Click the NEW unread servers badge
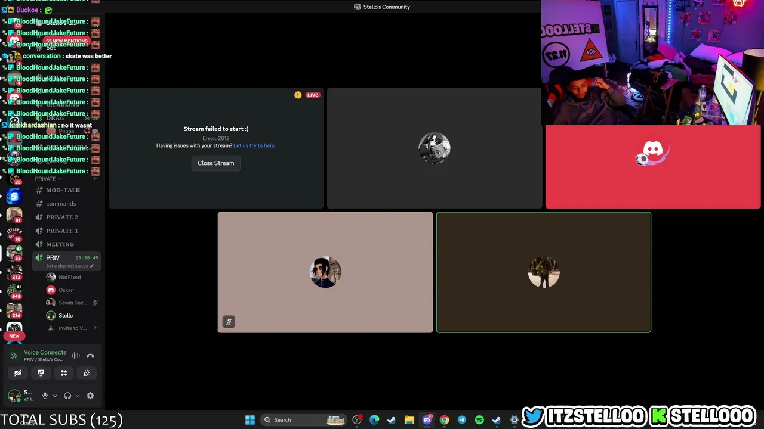Screen dimensions: 764x429 pos(14,336)
